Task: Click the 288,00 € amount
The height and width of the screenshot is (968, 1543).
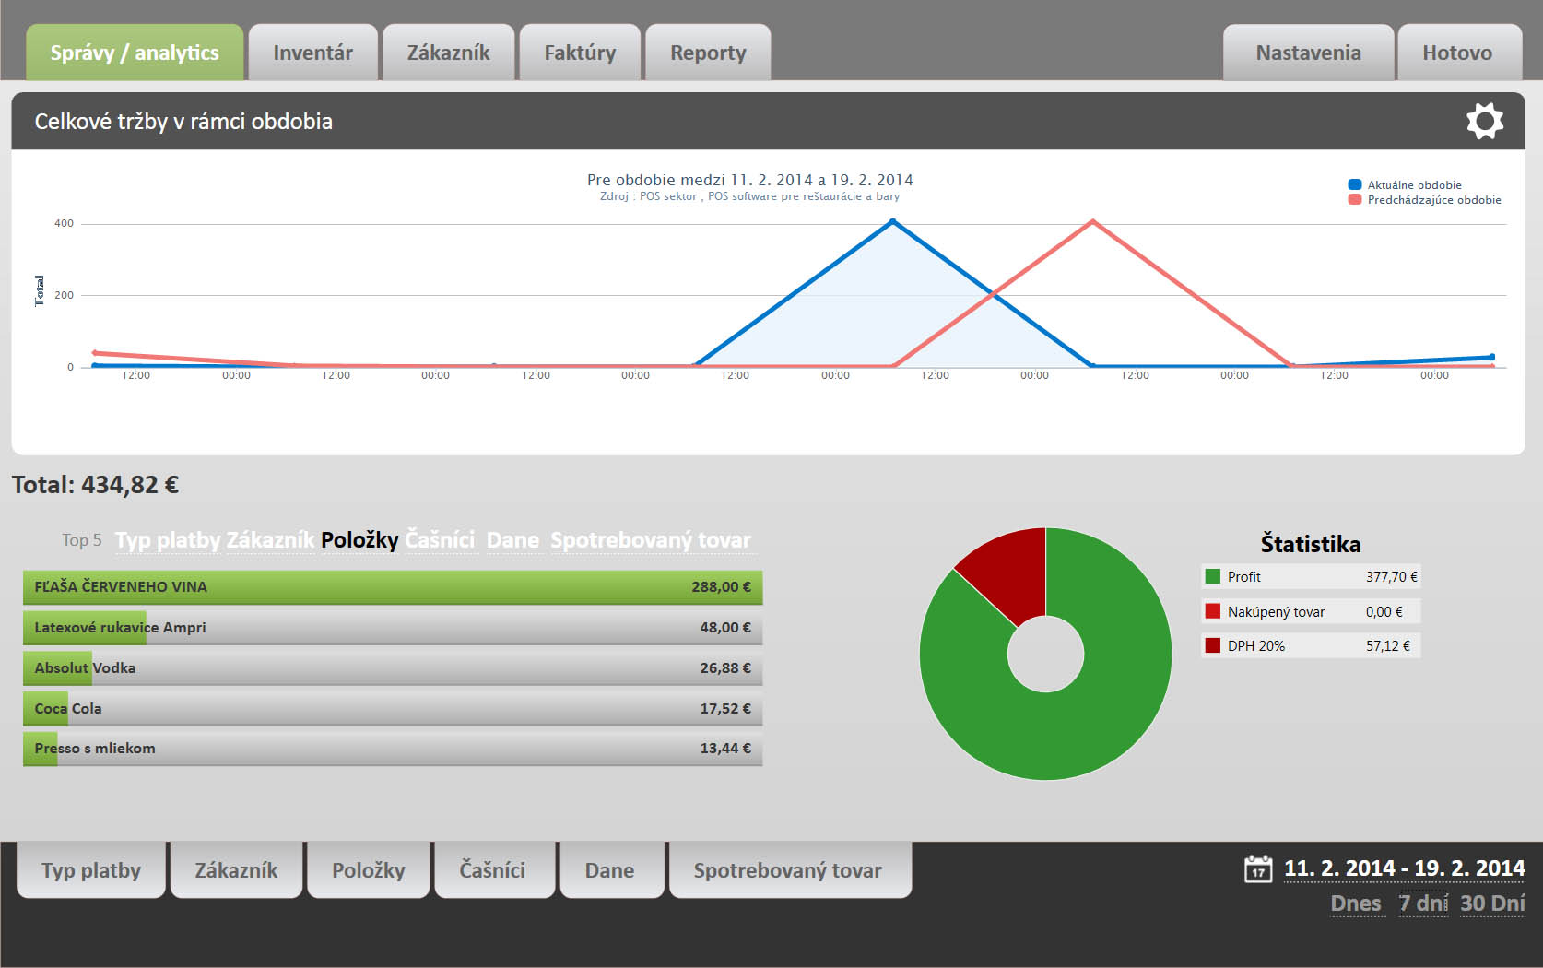Action: coord(721,587)
